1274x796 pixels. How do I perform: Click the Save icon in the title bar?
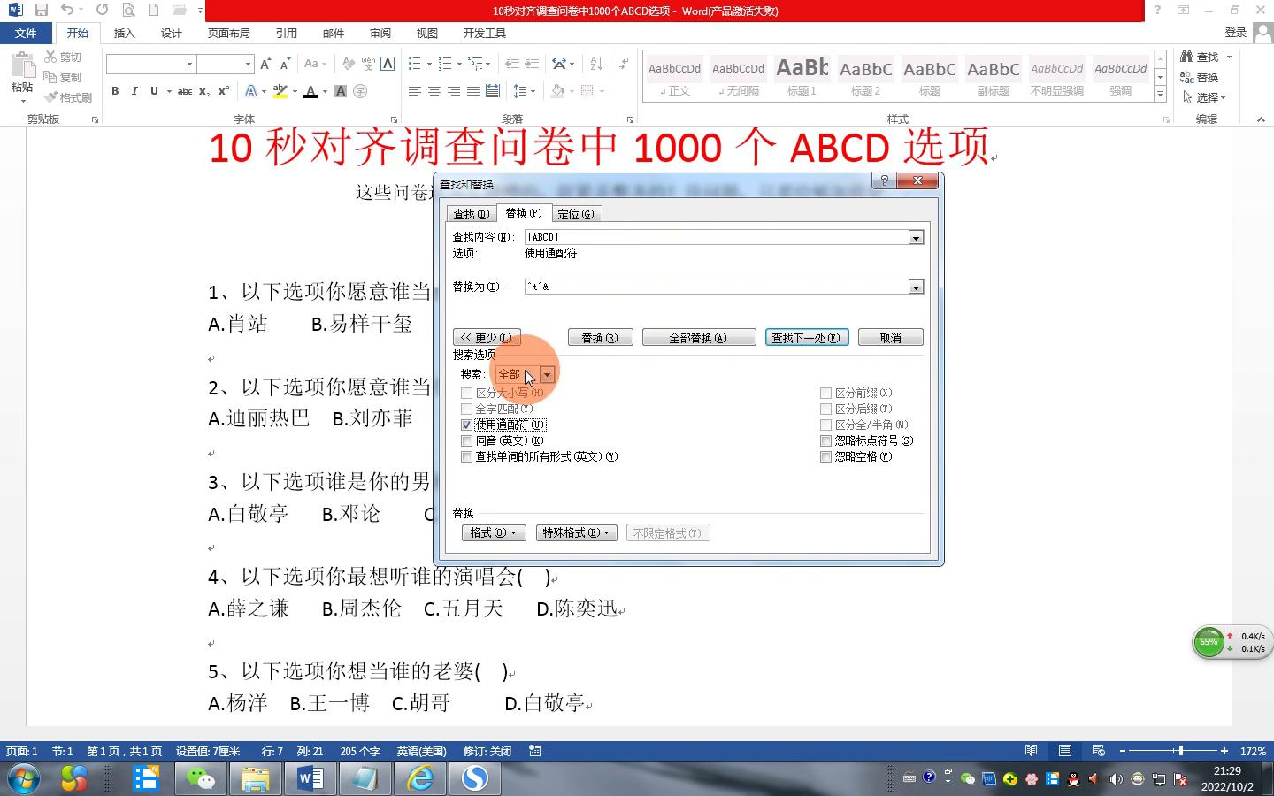42,11
